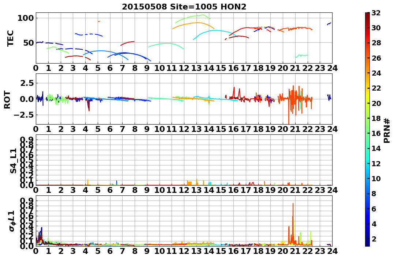Select colorbar tick label 16

coord(376,133)
